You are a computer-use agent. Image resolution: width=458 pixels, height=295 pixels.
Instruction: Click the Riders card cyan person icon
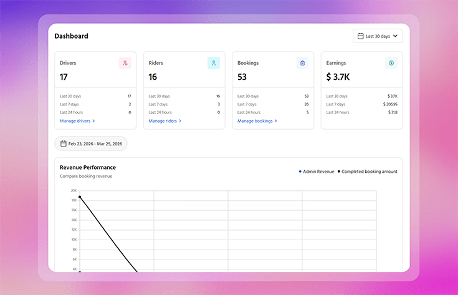[x=214, y=63]
